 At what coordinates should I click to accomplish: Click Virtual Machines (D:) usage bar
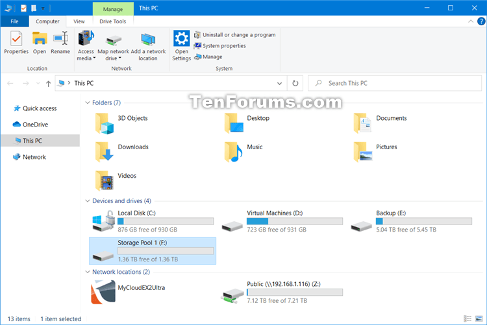[295, 221]
